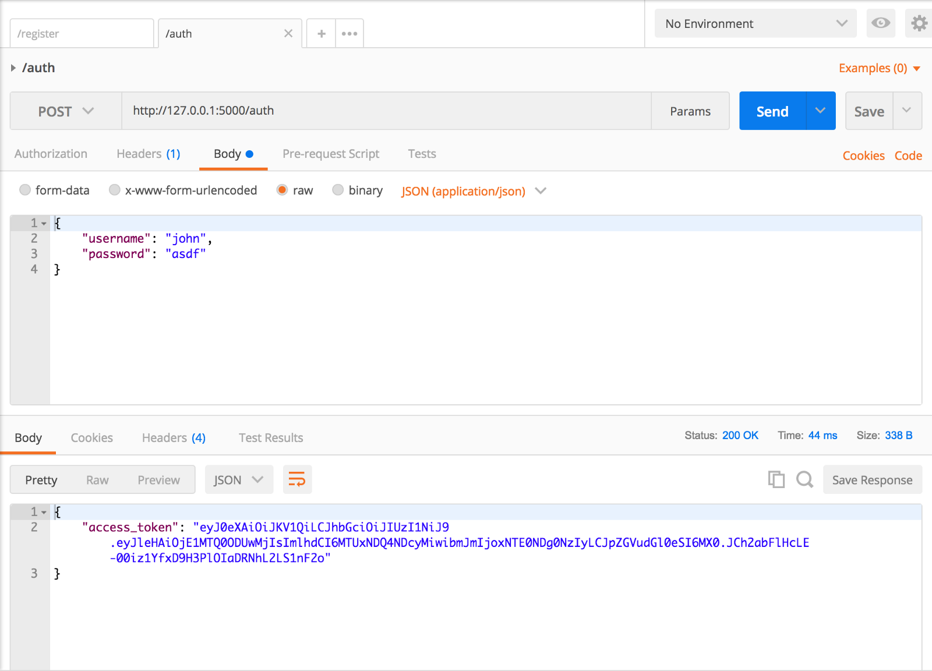Viewport: 932px width, 671px height.
Task: Switch to the request Headers tab
Action: click(x=148, y=154)
